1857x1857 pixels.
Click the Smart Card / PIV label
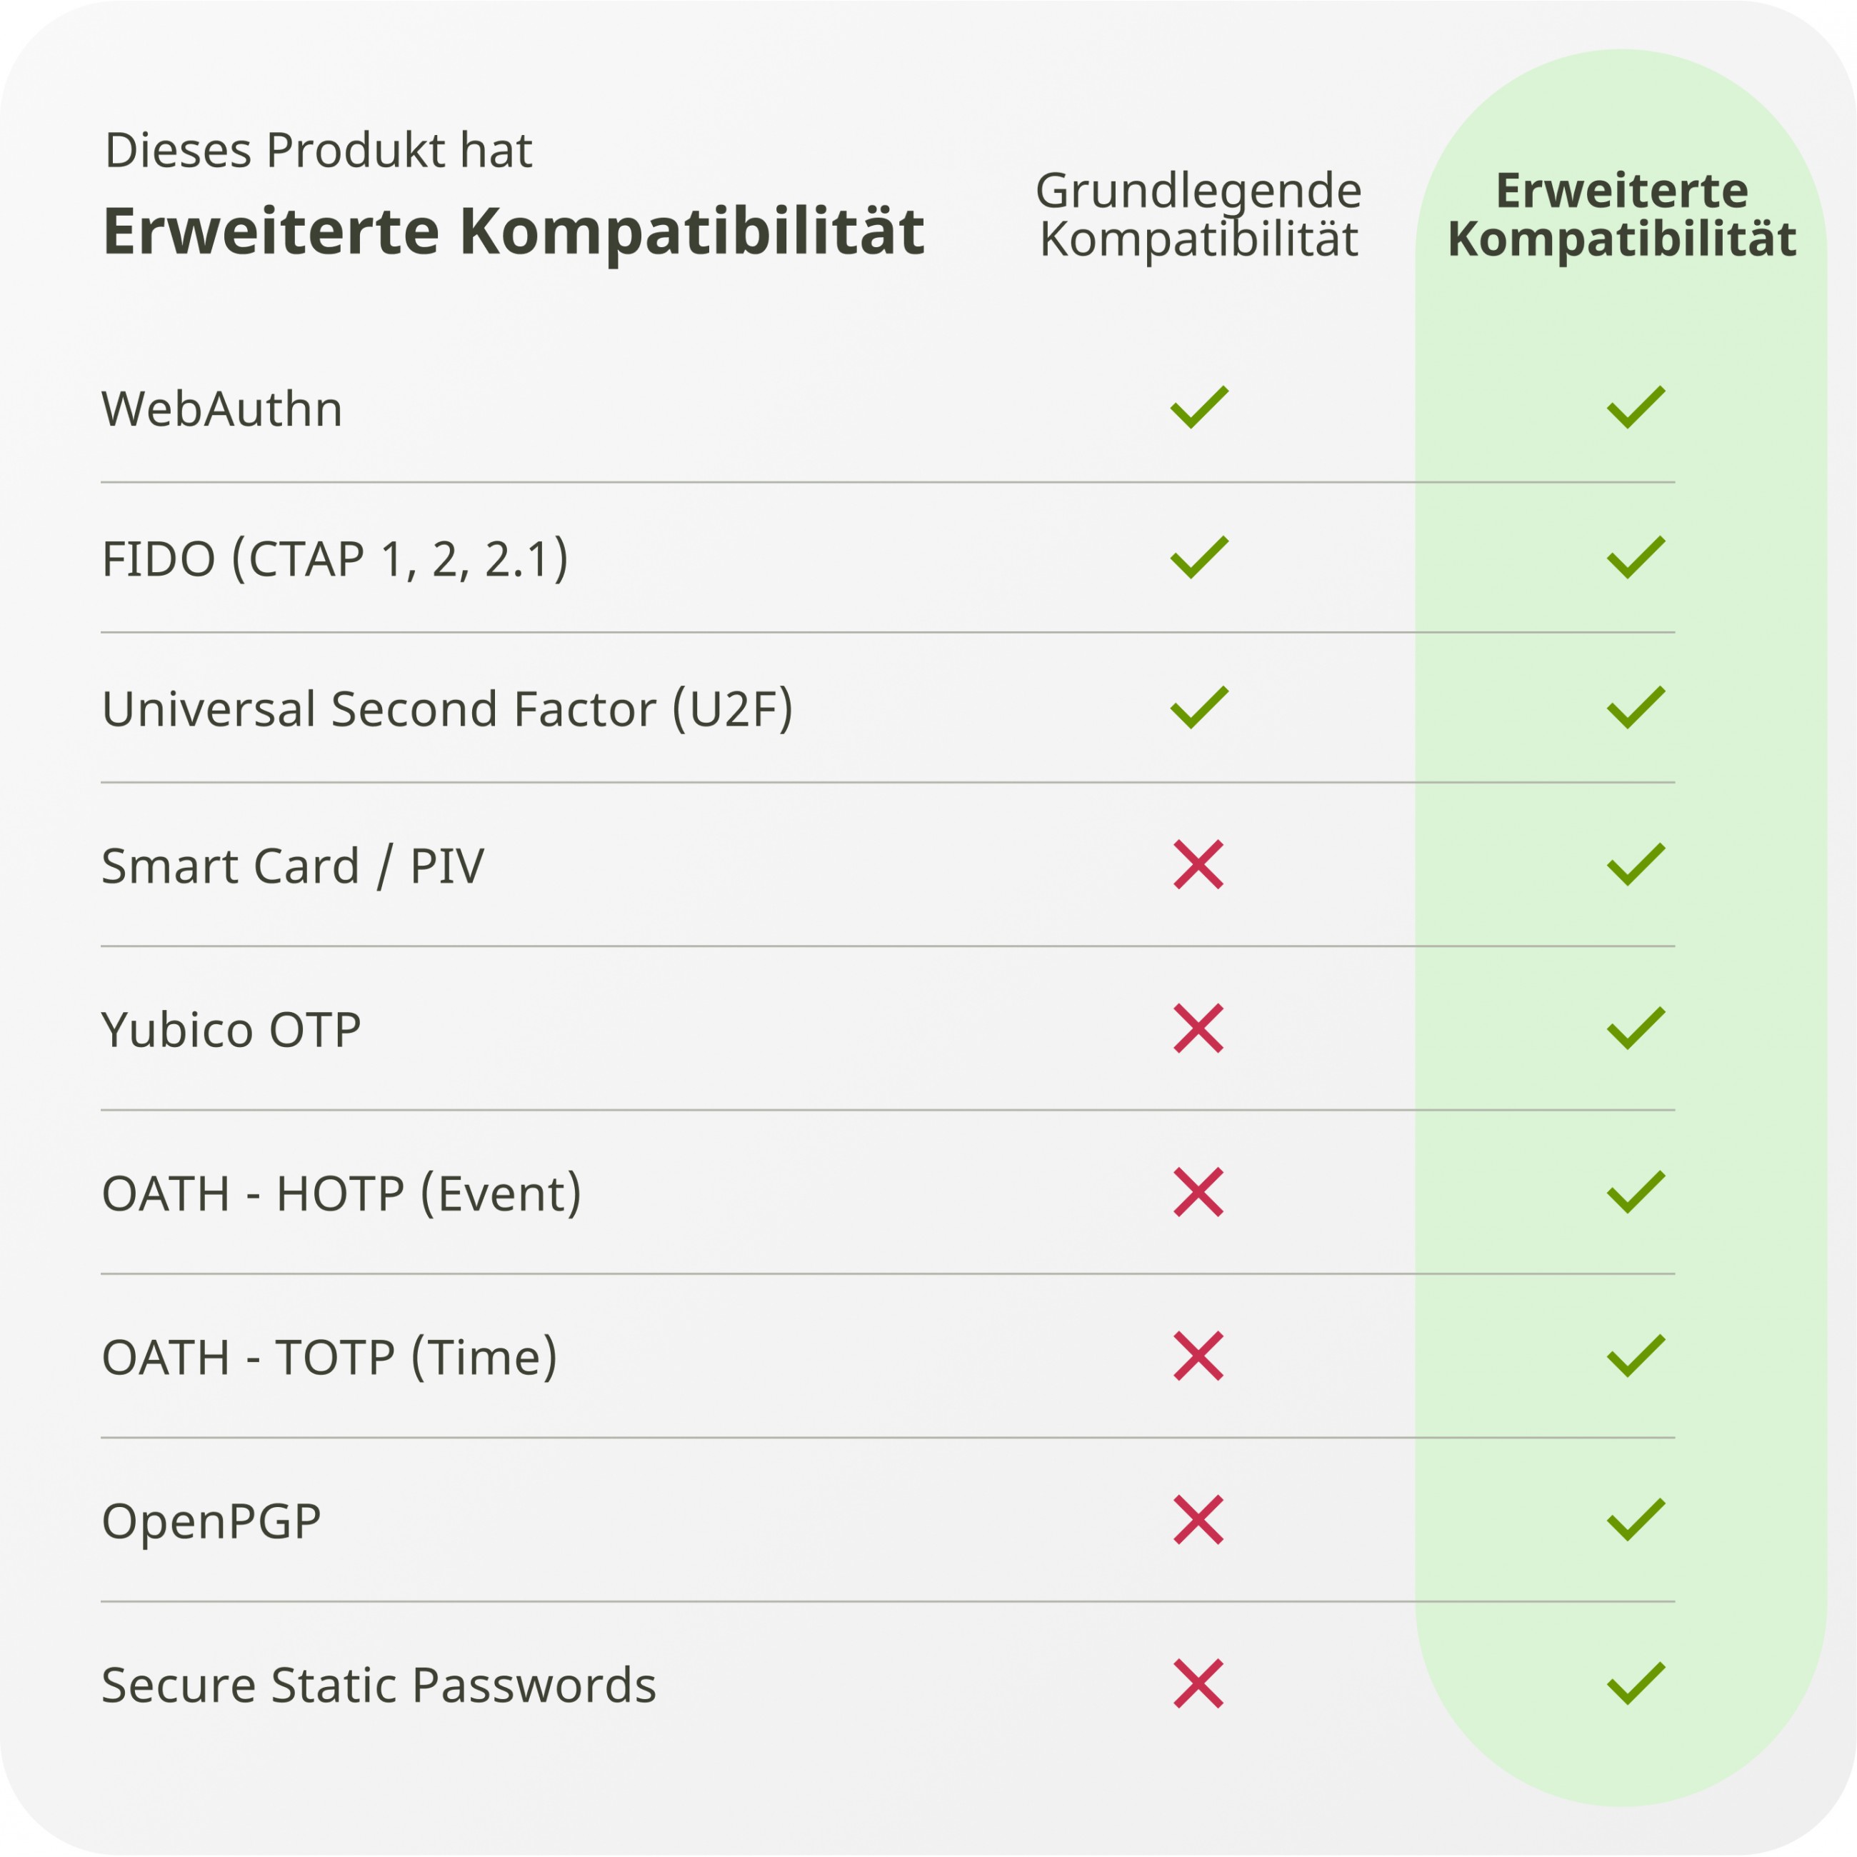click(x=293, y=866)
